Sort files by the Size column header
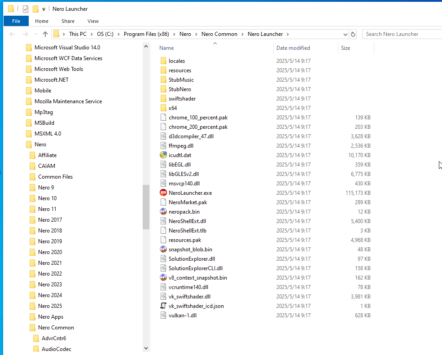 pos(356,48)
